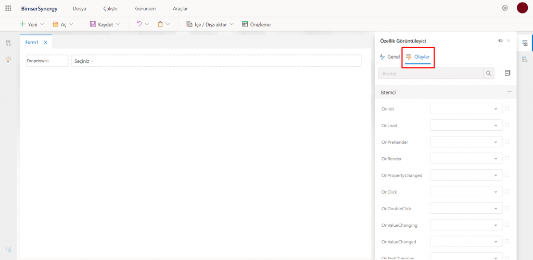Expand the OnValueChanged dropdown

(466, 241)
